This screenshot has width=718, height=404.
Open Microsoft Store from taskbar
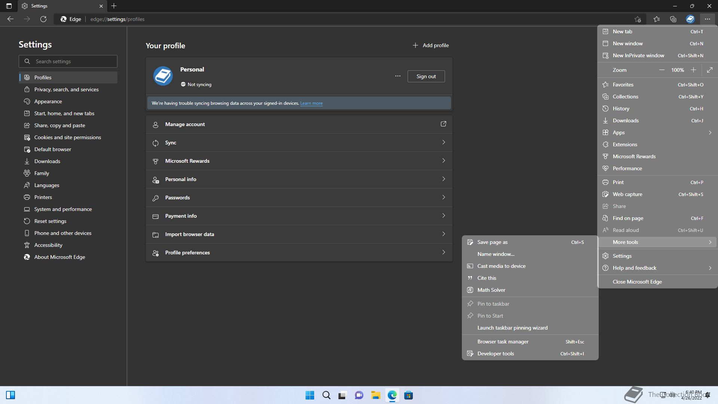coord(408,395)
